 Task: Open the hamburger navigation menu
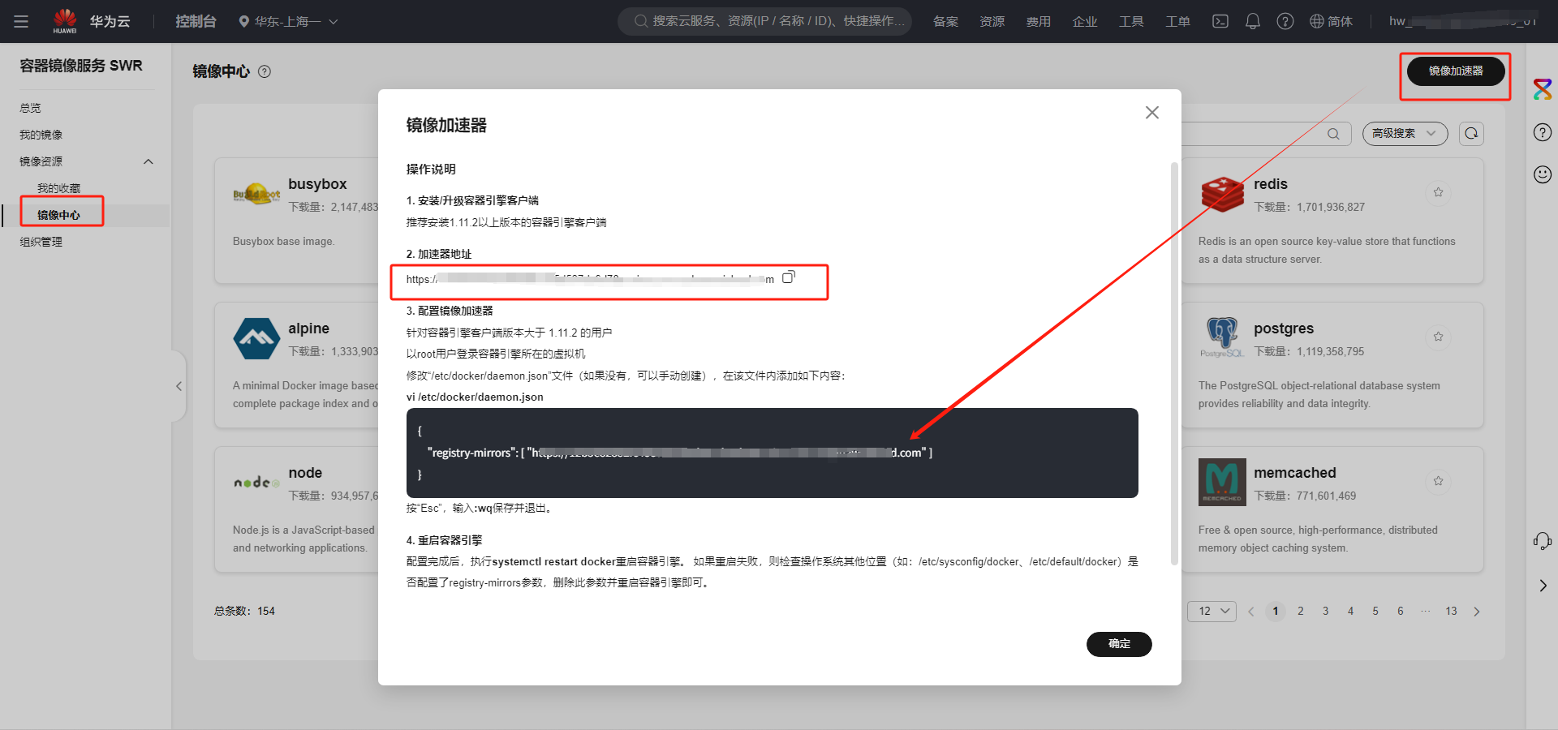[x=21, y=21]
